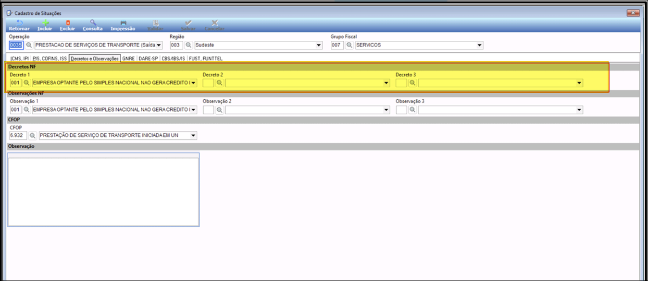Viewport: 648px width, 281px height.
Task: Click the CFOP lookup magnifier
Action: coord(33,136)
